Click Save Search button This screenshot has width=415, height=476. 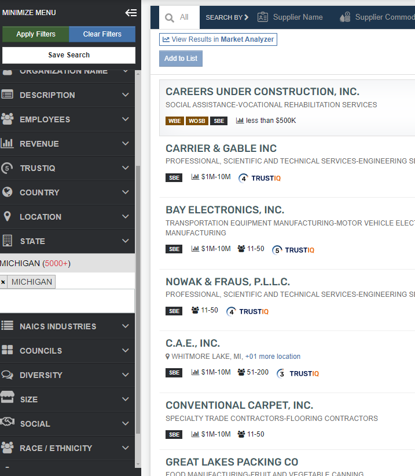69,55
